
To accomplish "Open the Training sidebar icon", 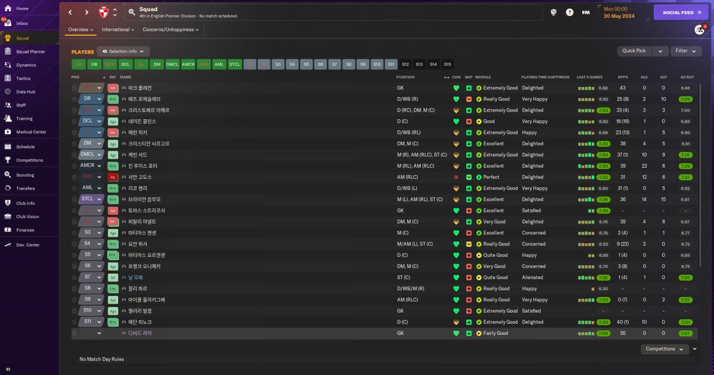I will pos(8,118).
